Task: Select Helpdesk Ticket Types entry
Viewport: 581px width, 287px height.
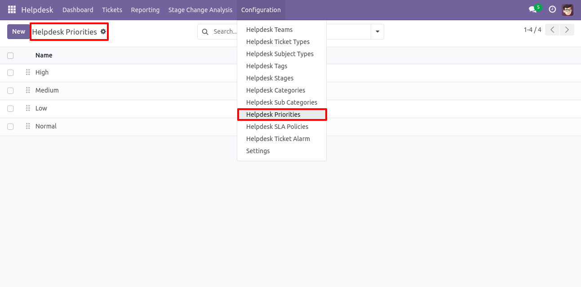Action: (x=282, y=42)
